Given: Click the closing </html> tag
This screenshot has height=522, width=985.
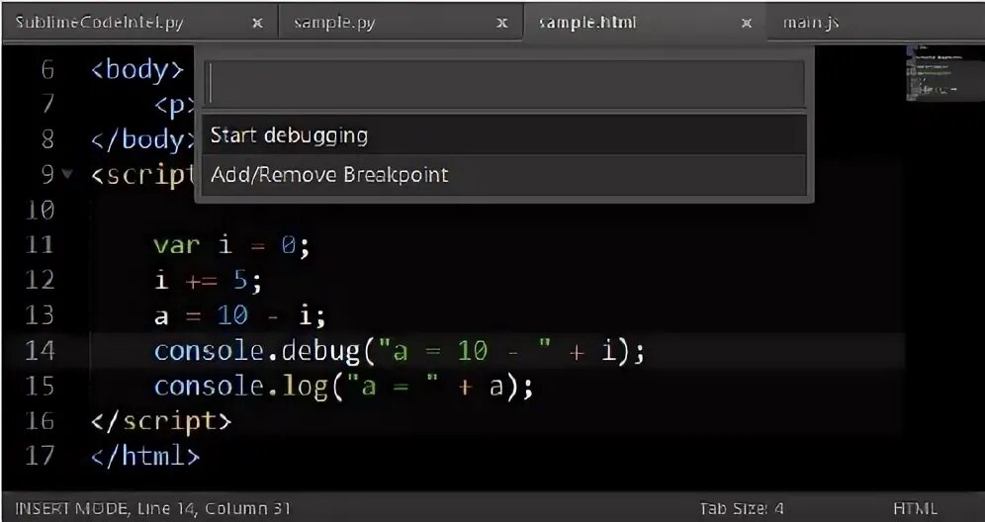Looking at the screenshot, I should (145, 456).
